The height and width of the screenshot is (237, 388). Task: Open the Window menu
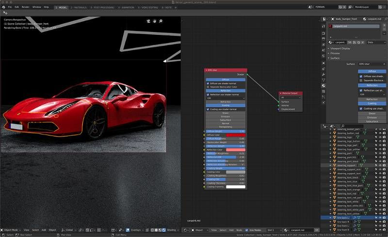pos(37,7)
